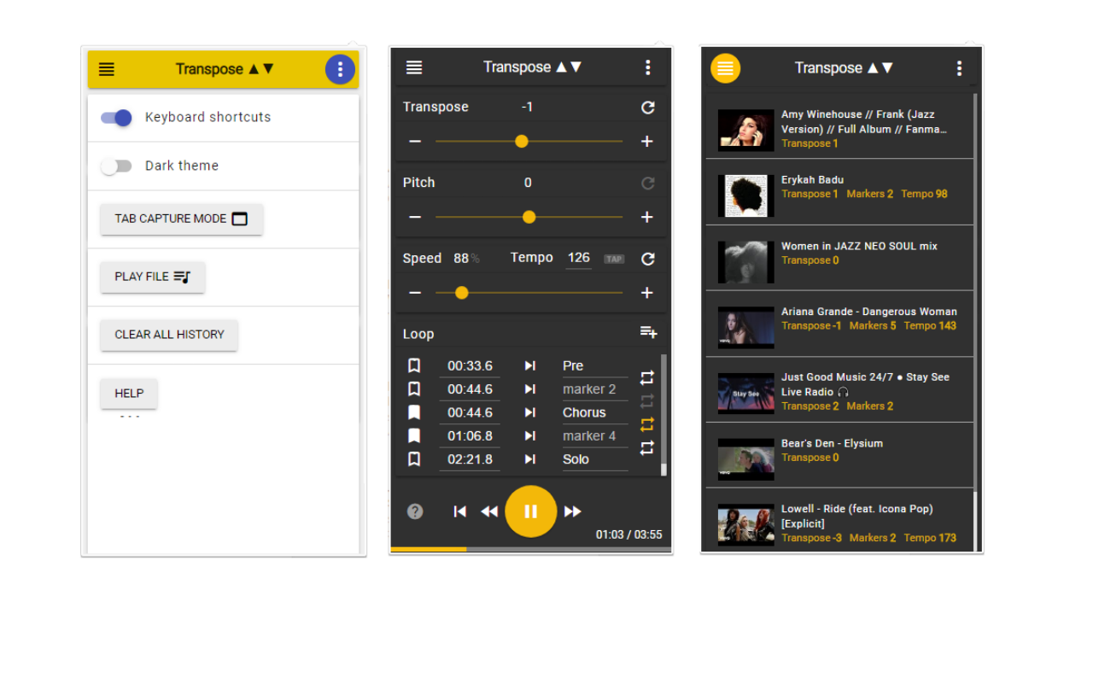
Task: Increase Pitch with the plus button
Action: point(647,217)
